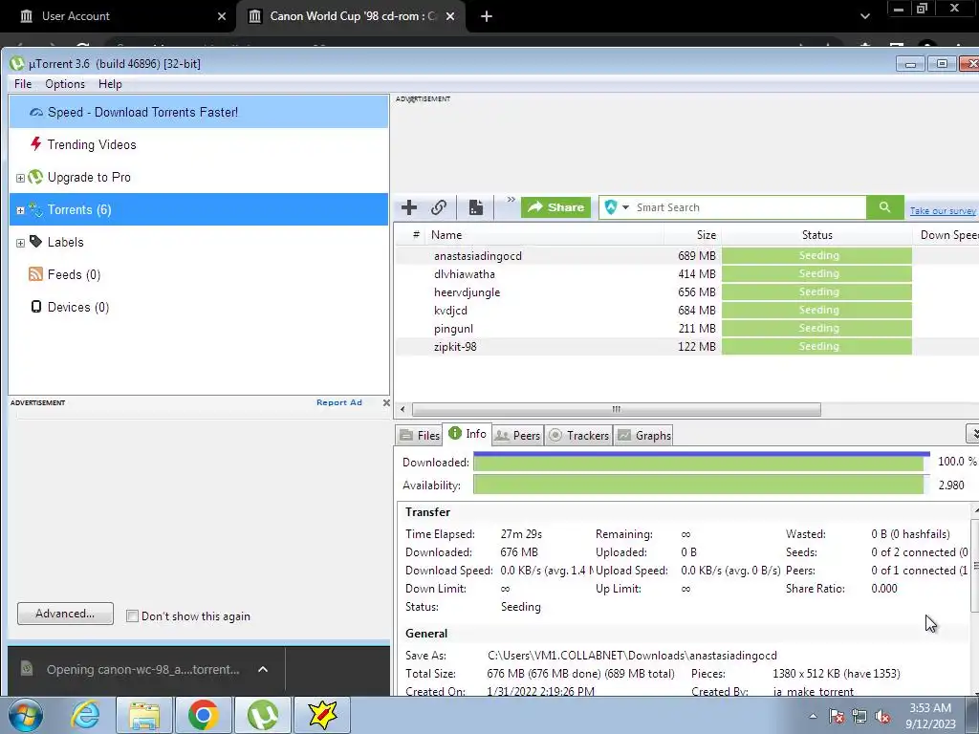Switch to the Graphs tab
The height and width of the screenshot is (734, 979).
tap(644, 436)
